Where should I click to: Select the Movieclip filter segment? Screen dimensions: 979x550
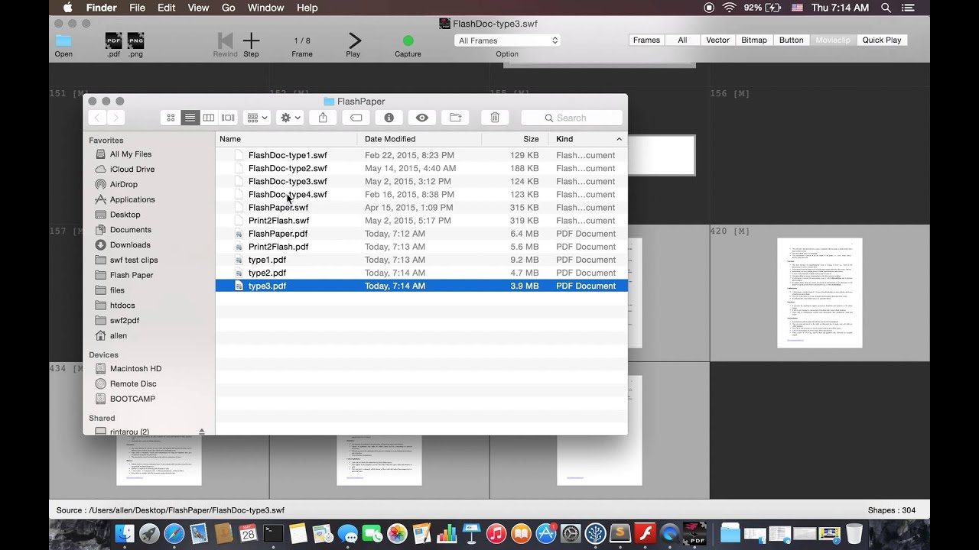tap(833, 40)
